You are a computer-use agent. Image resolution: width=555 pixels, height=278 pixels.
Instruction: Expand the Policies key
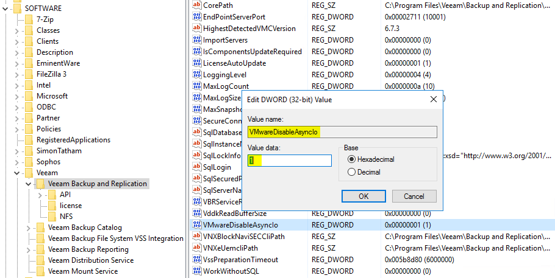point(16,130)
